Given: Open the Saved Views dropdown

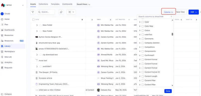Looking at the screenshot, I should (x=83, y=4).
